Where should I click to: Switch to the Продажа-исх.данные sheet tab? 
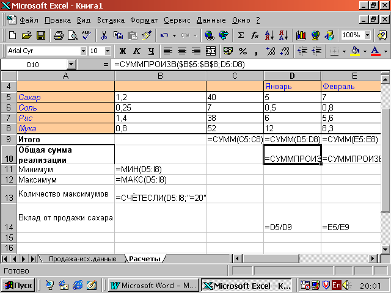pos(82,259)
